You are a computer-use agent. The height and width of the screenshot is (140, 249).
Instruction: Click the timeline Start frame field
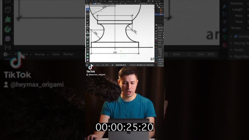click(142, 65)
